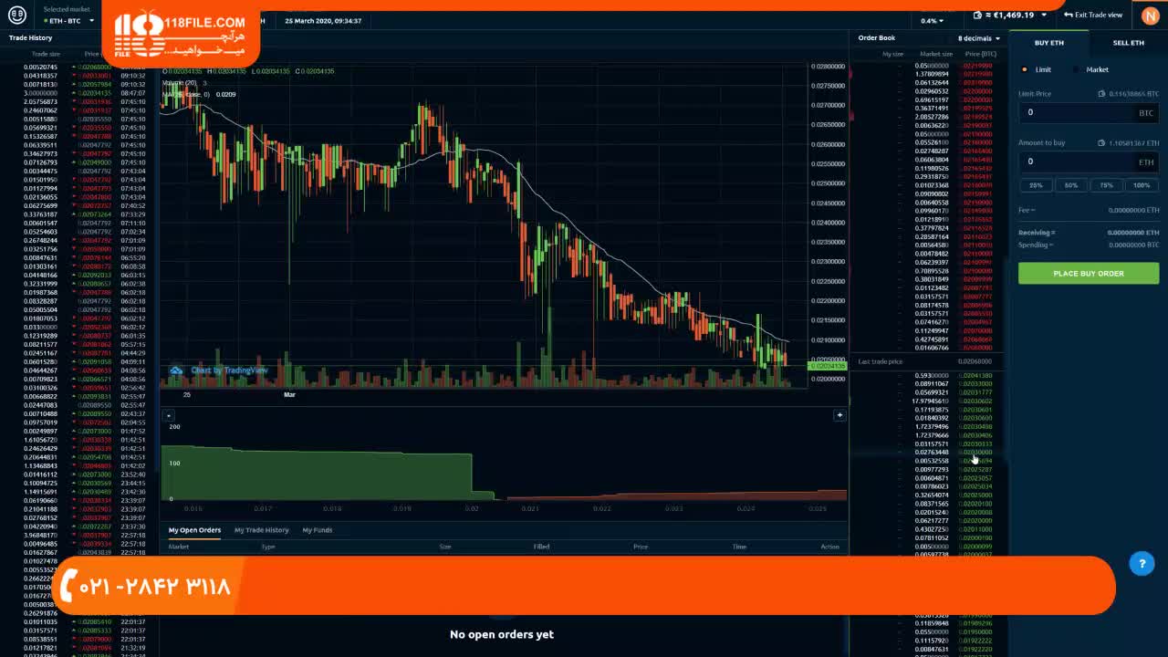
Task: Click the depth chart zoom-out minus icon
Action: pos(169,415)
